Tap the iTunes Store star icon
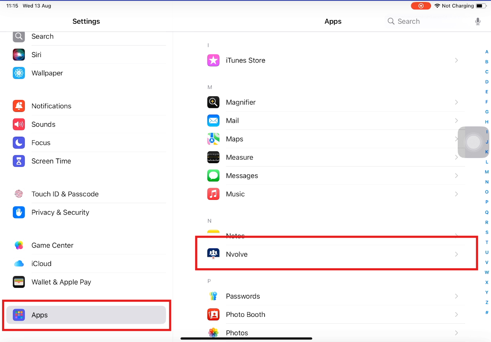 coord(213,60)
